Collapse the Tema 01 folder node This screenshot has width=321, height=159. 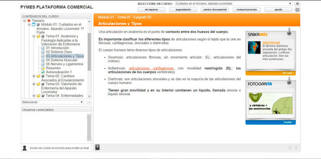click(x=34, y=37)
